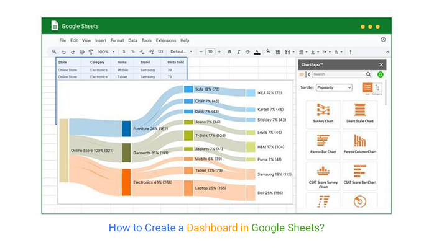Select the Pareto Bar Chart tile
Viewport: 434px width, 248px height.
click(323, 144)
